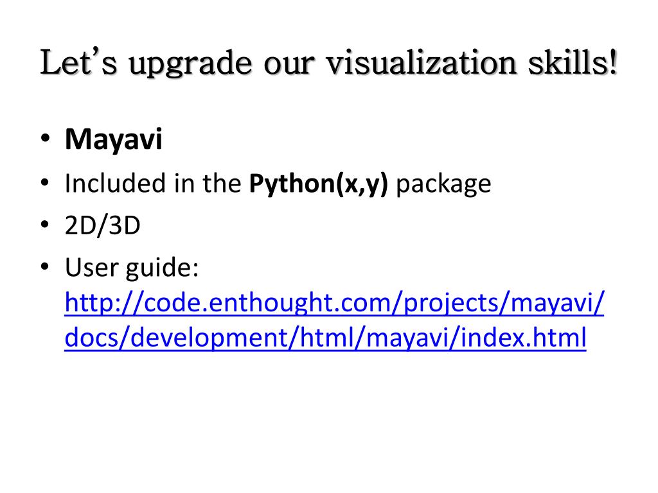658x493 pixels.
Task: Click the 'Included in the' text
Action: [153, 184]
